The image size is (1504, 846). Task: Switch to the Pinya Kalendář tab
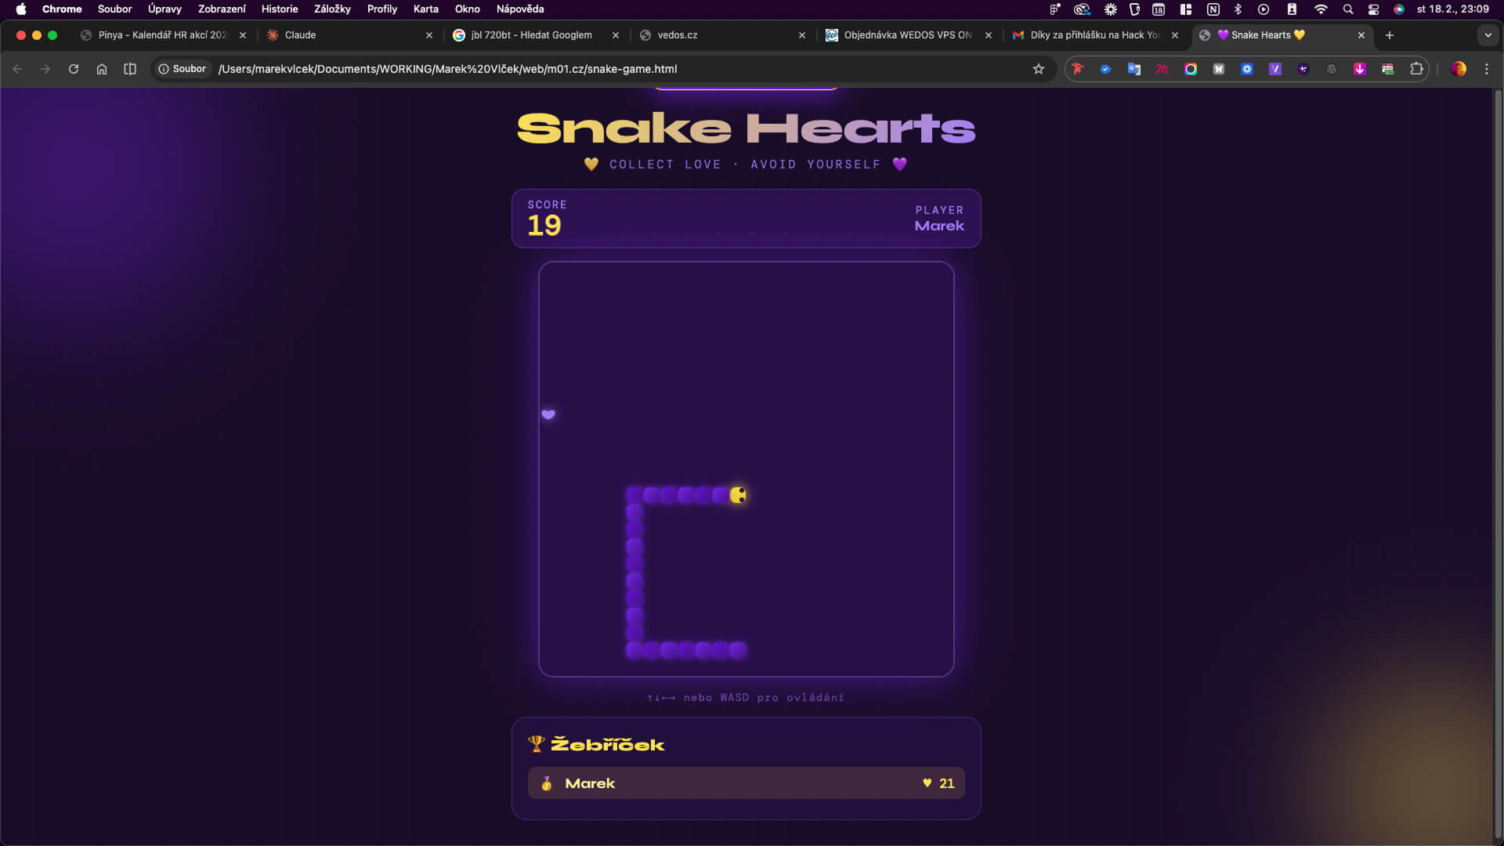click(163, 35)
